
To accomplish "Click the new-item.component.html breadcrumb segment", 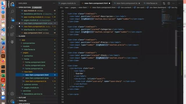I will click(x=103, y=8).
